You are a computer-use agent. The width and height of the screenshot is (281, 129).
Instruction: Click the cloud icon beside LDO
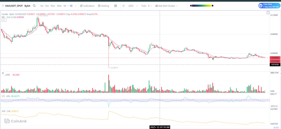123,6
